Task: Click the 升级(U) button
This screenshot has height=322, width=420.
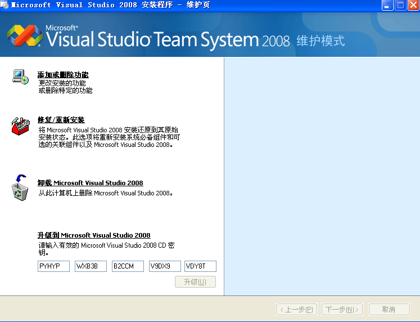Action: pyautogui.click(x=195, y=282)
